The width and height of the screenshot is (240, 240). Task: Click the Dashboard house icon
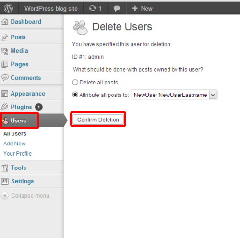(5, 22)
